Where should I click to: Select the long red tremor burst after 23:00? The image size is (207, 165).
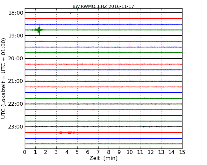(x=70, y=133)
